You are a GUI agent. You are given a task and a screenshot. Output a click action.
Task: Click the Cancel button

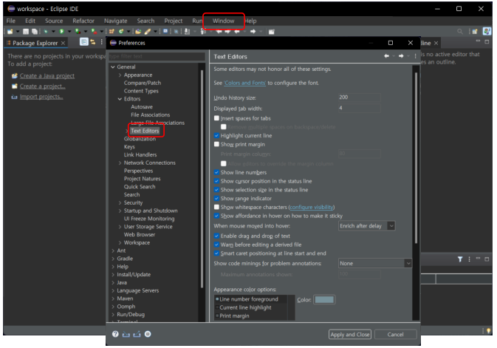[x=395, y=335]
